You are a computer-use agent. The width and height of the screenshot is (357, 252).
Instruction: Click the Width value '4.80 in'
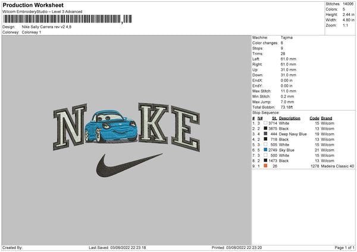click(348, 20)
